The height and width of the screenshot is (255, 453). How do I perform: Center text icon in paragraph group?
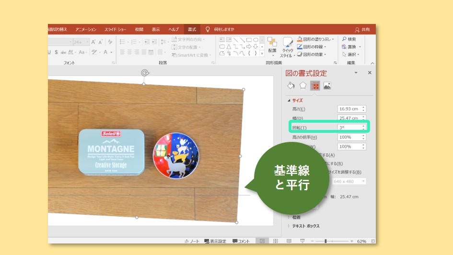coord(129,52)
